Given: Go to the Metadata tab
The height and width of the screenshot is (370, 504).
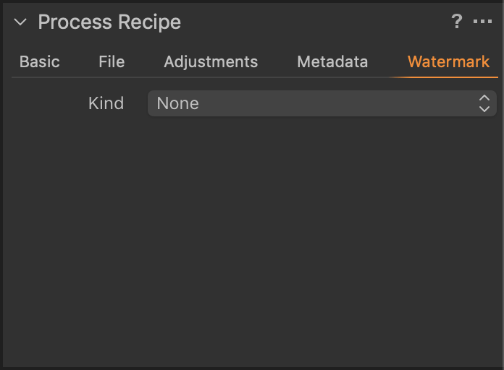Looking at the screenshot, I should pyautogui.click(x=332, y=62).
